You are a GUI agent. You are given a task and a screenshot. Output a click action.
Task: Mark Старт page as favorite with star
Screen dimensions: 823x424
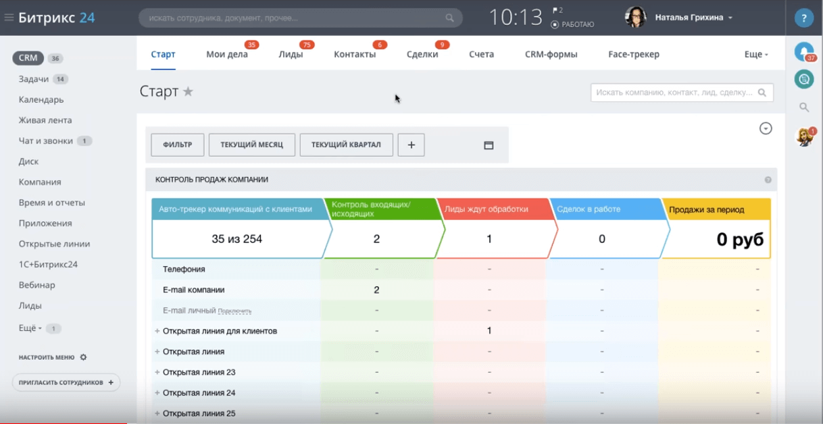tap(188, 92)
